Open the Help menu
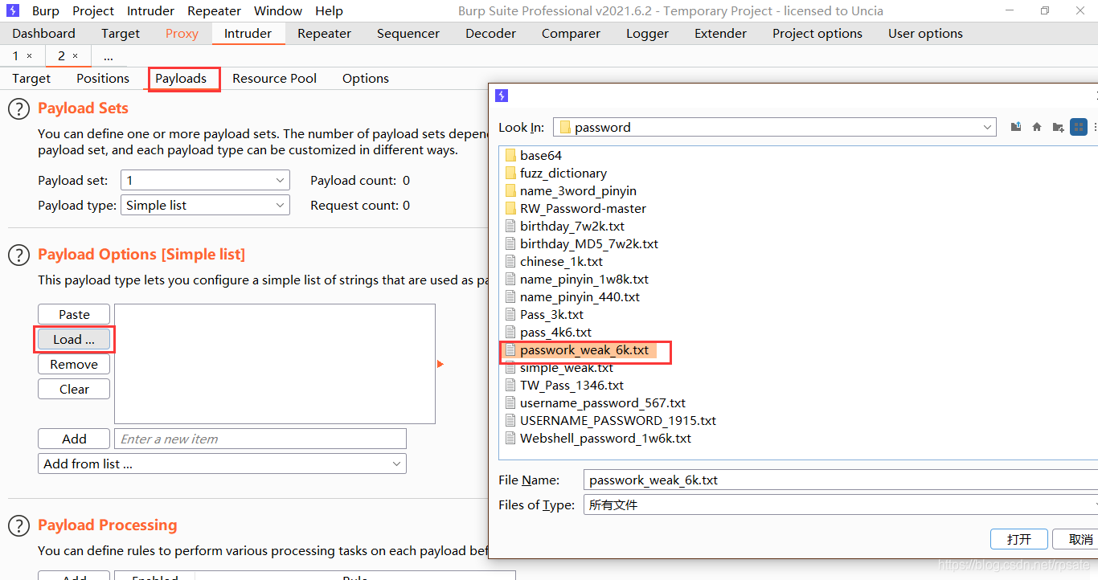 point(329,10)
